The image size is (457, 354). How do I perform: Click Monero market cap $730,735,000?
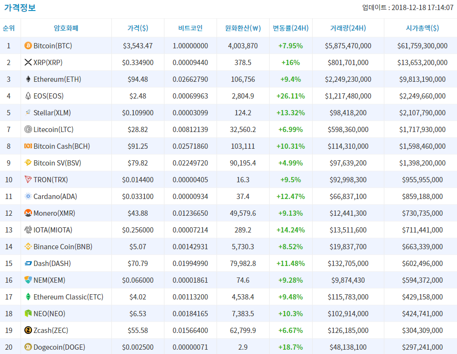coord(422,213)
